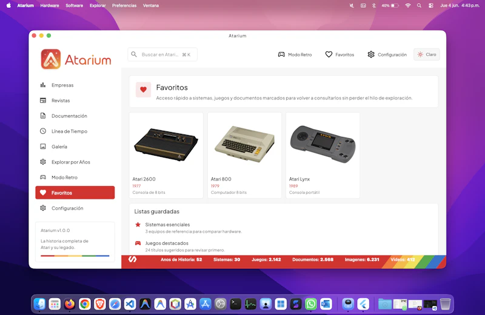Screen dimensions: 485x315
Task: Open Terminal from the dock
Action: [236, 304]
